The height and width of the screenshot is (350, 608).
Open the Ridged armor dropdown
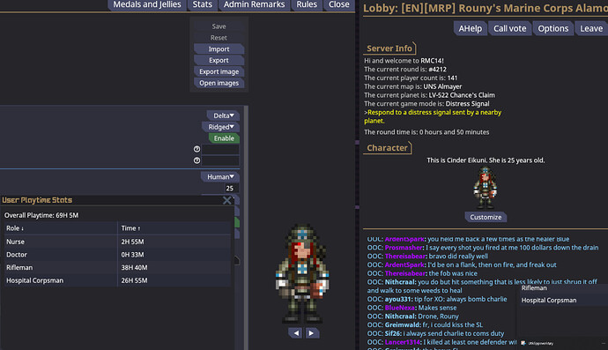tap(220, 127)
